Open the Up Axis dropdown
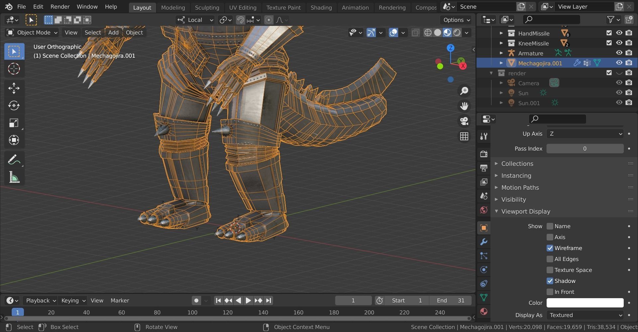The image size is (638, 332). pyautogui.click(x=585, y=134)
